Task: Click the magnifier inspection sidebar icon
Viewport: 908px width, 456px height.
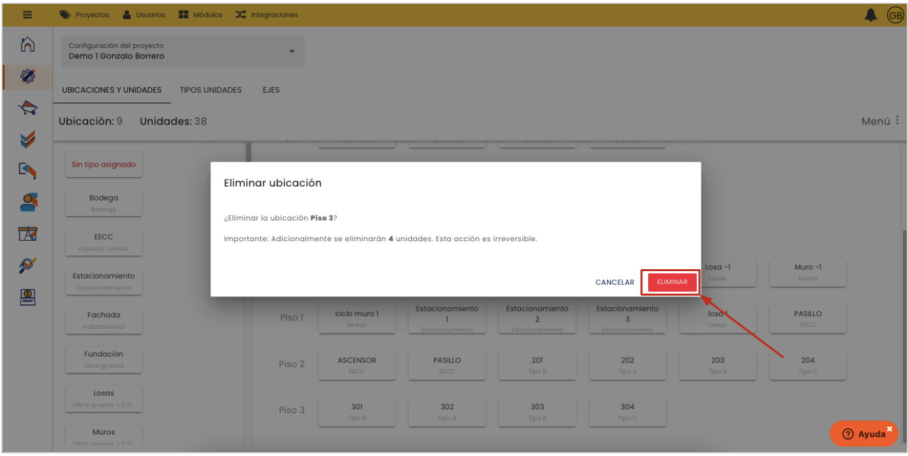Action: click(27, 265)
